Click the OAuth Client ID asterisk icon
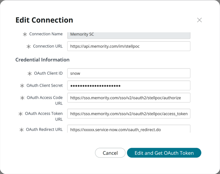This screenshot has height=174, width=220. (x=30, y=73)
